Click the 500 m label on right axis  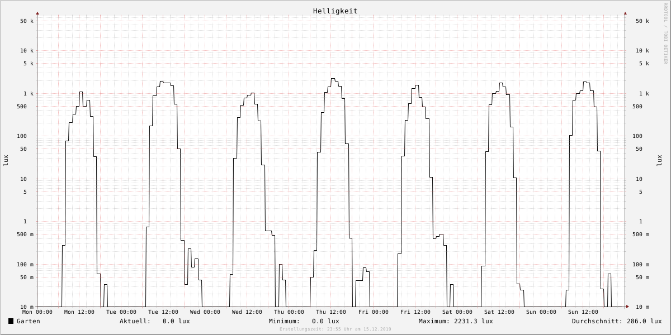pos(641,234)
